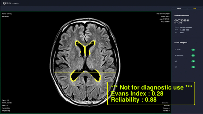Switch to the TRUTH tab
Image resolution: width=203 pixels, height=114 pixels.
click(179, 9)
